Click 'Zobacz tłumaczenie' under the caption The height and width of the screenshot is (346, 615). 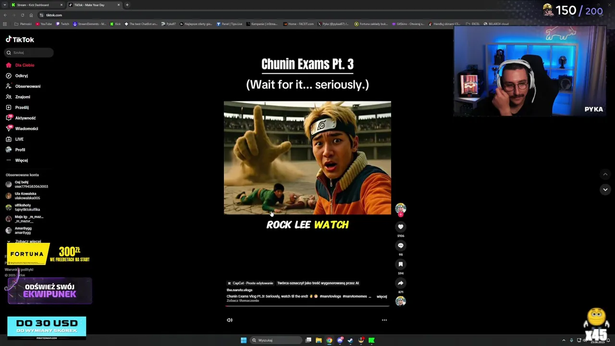click(x=243, y=301)
